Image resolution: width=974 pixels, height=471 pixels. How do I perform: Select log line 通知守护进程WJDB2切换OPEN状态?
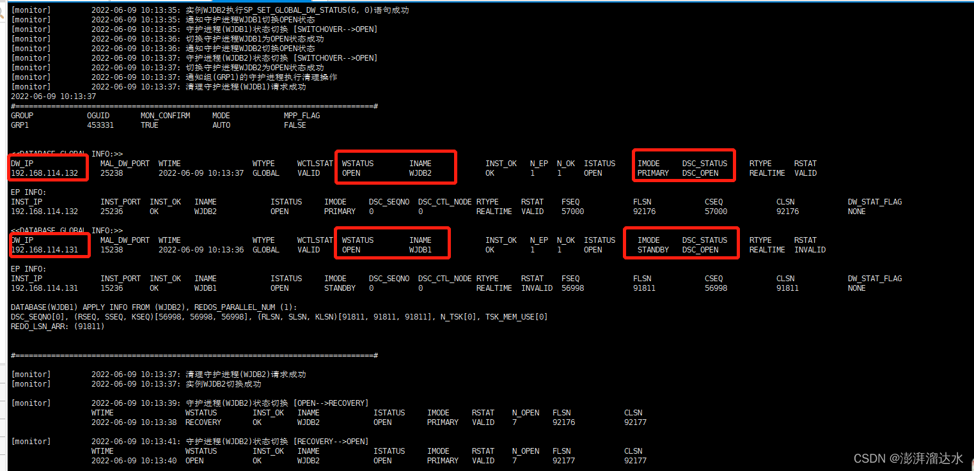[250, 49]
